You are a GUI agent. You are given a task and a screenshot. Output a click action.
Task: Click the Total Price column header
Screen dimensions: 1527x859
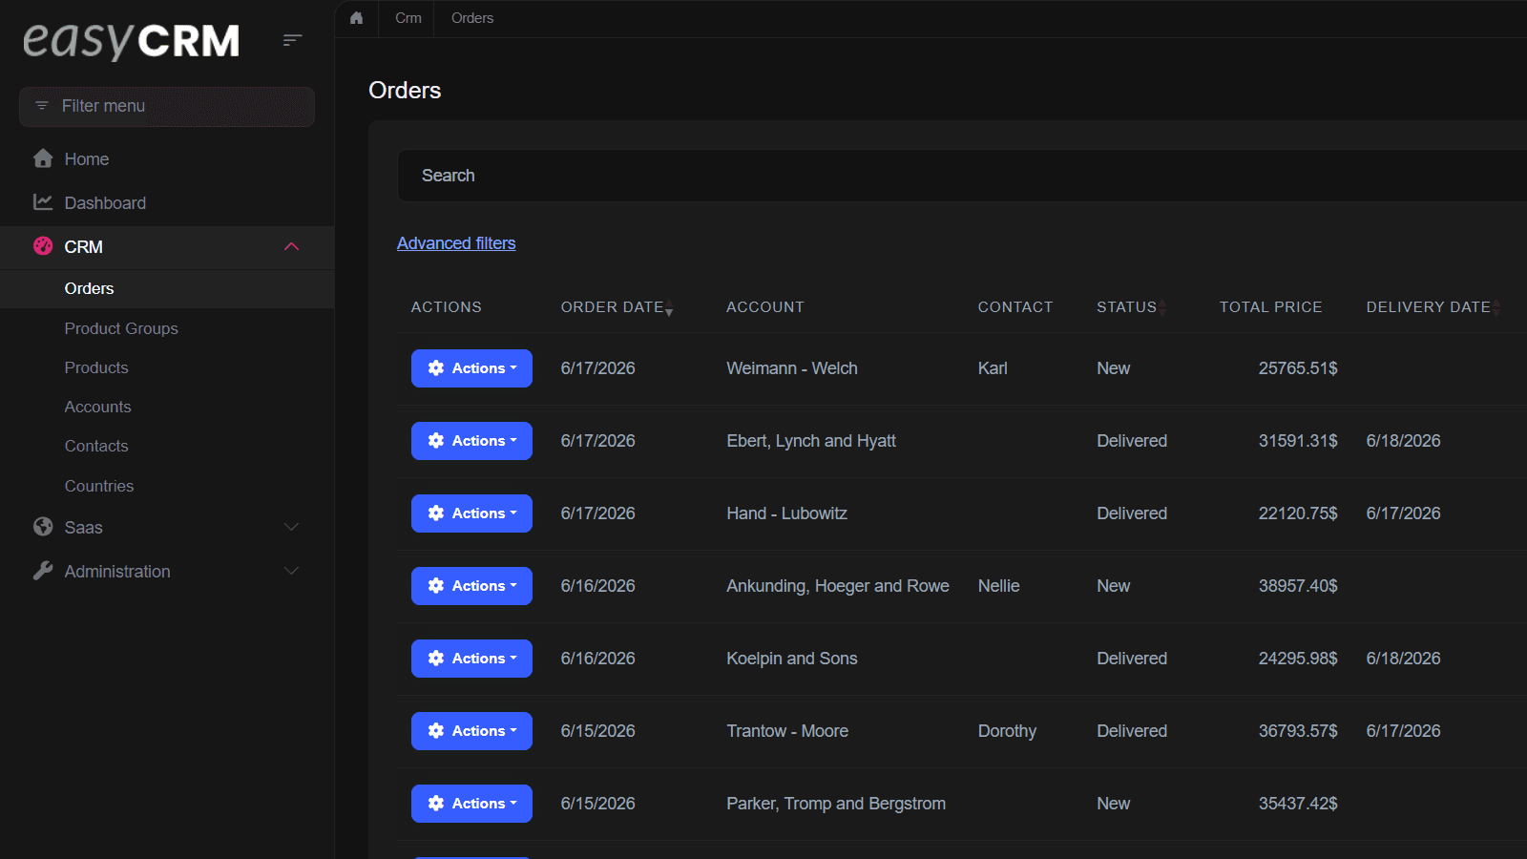[x=1270, y=307]
